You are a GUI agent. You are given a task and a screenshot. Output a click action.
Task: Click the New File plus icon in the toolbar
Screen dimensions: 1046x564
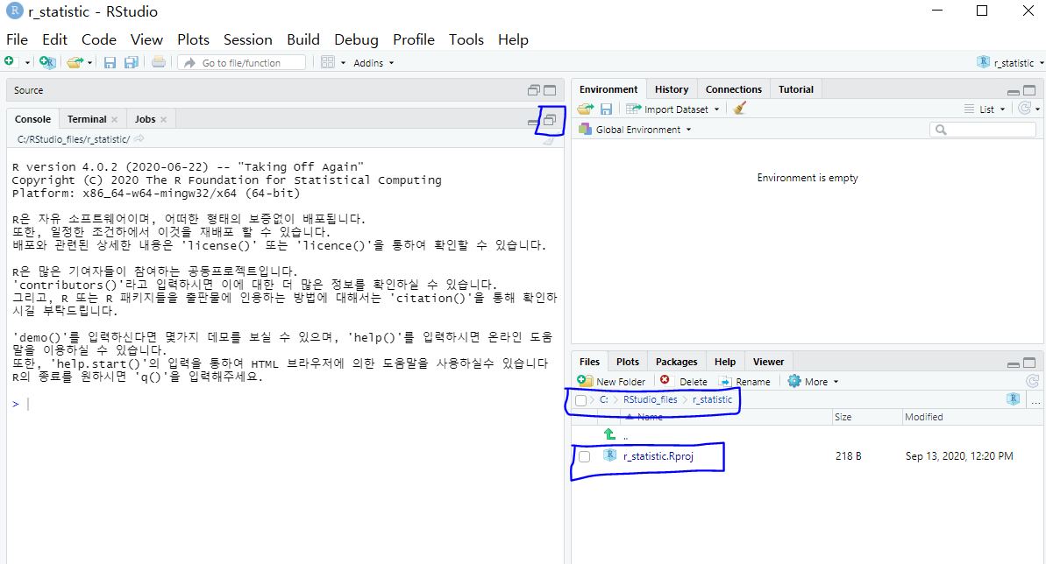coord(10,62)
